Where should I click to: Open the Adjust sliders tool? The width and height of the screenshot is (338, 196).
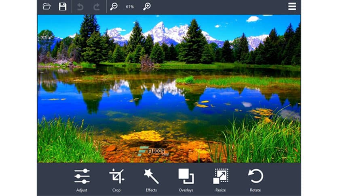tap(82, 180)
